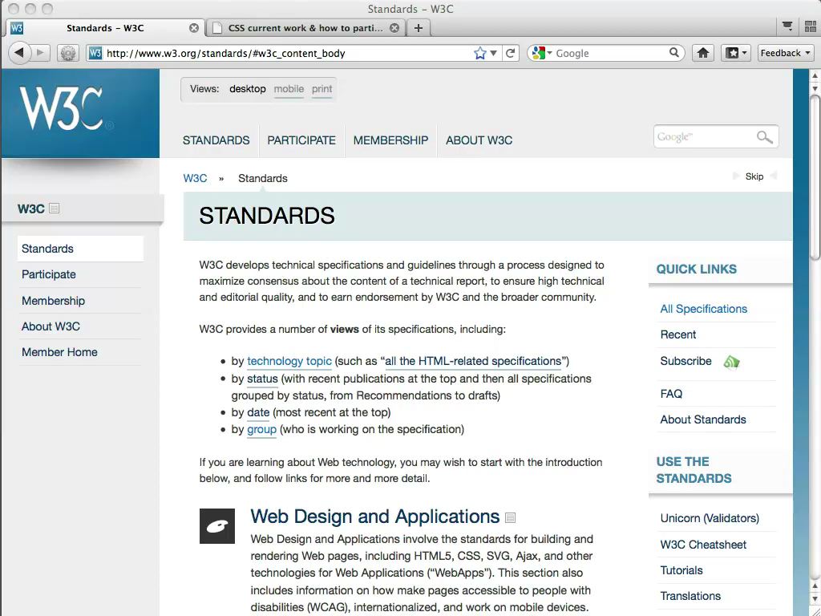
Task: Toggle the W3C sidebar expand icon
Action: (54, 209)
